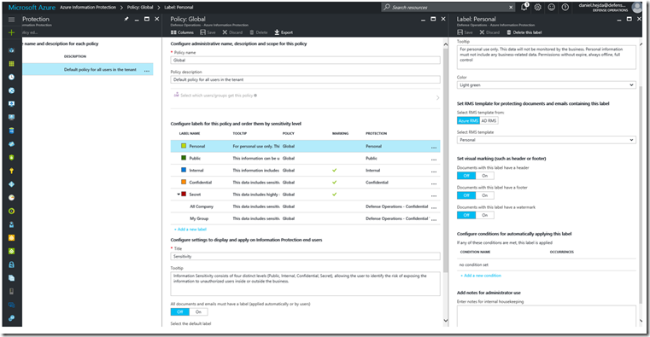650x337 pixels.
Task: Click Policy: Global breadcrumb
Action: pyautogui.click(x=140, y=7)
